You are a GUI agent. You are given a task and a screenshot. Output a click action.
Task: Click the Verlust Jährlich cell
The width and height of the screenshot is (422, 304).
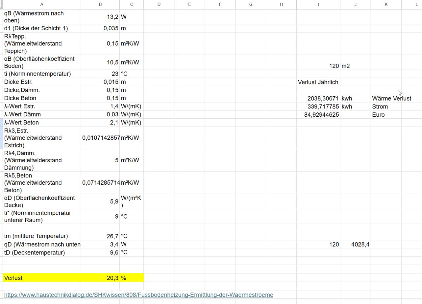tap(318, 82)
